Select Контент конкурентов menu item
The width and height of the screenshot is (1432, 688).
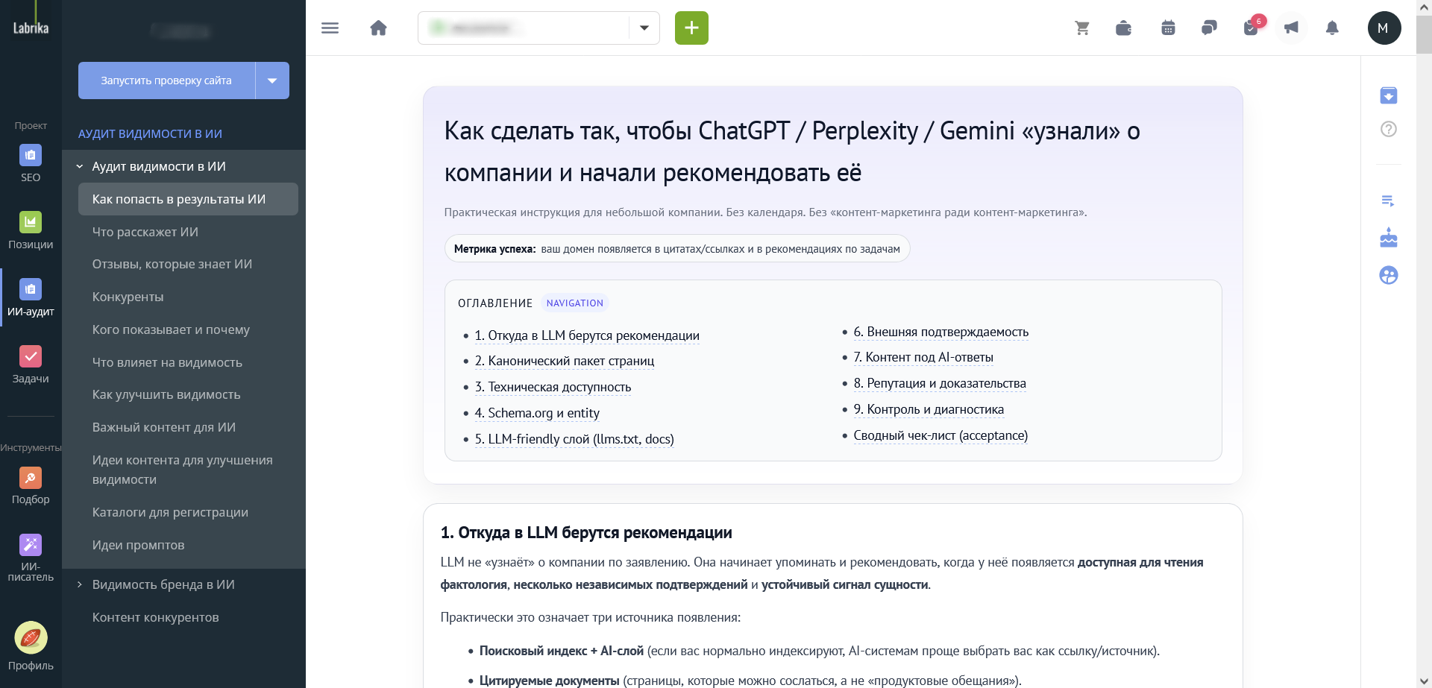[x=156, y=617]
